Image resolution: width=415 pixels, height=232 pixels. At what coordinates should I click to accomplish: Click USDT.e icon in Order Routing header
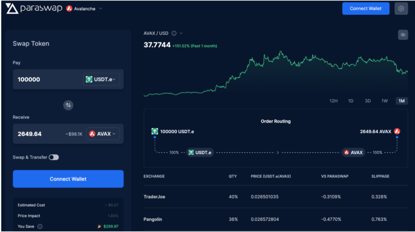pyautogui.click(x=154, y=131)
